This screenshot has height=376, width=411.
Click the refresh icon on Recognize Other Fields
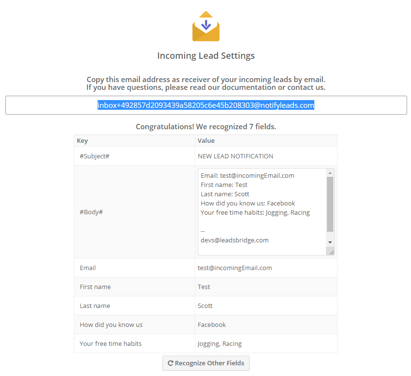pos(171,363)
